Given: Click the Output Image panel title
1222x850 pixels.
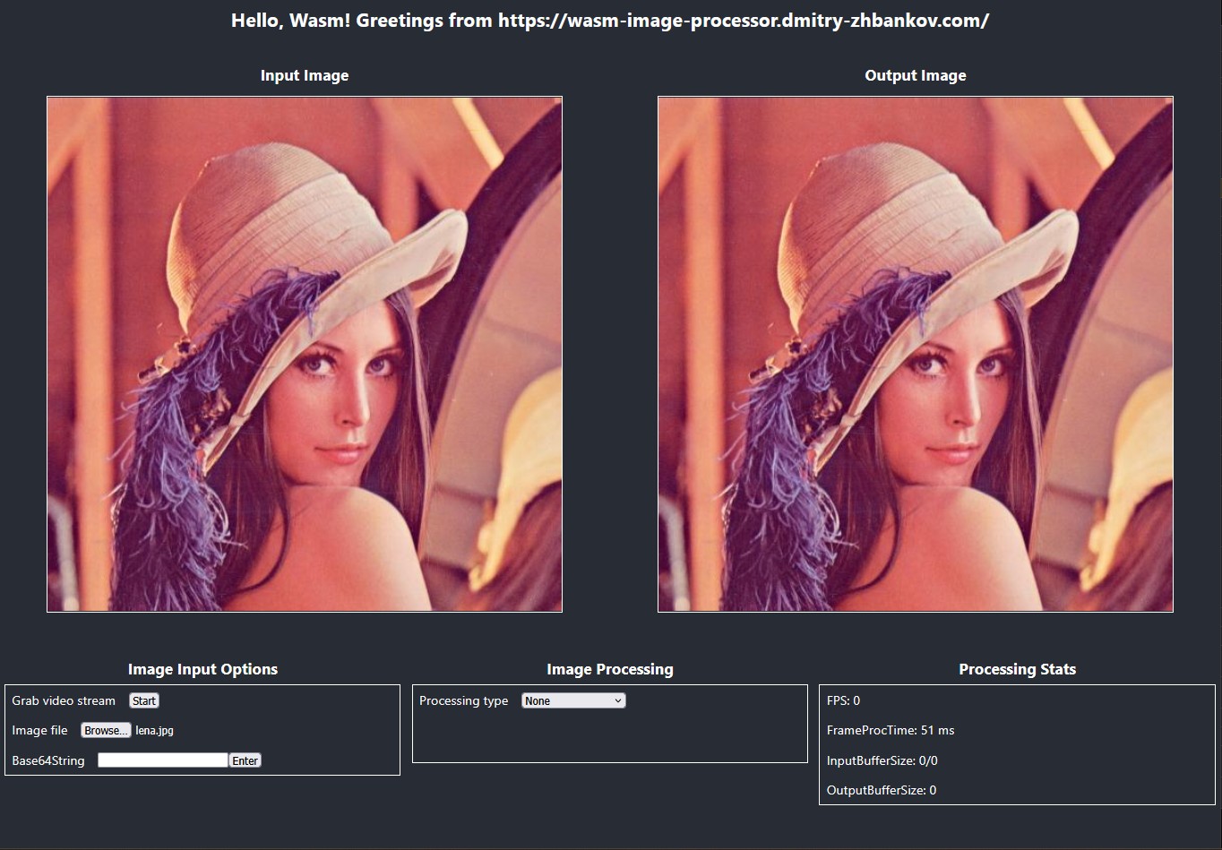Looking at the screenshot, I should tap(915, 75).
